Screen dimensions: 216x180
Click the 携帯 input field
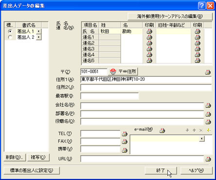click(100, 149)
